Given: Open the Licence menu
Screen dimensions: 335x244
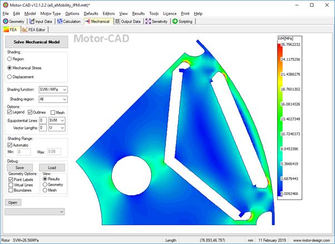Looking at the screenshot, I should (x=170, y=13).
